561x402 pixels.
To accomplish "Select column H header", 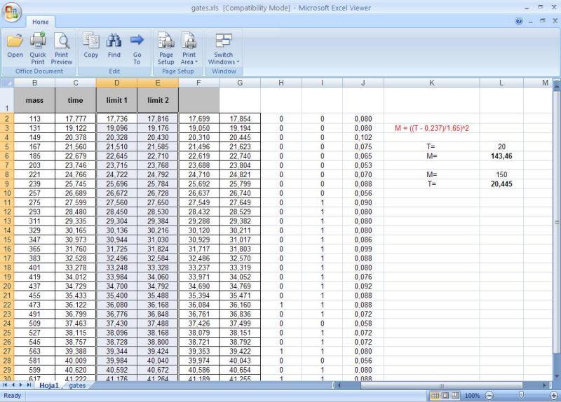I will [x=281, y=83].
